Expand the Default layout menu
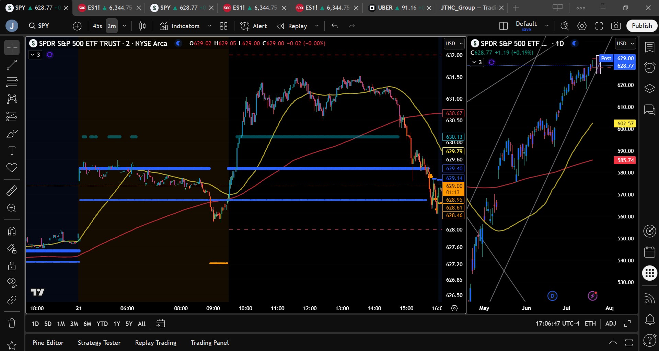 tap(547, 26)
